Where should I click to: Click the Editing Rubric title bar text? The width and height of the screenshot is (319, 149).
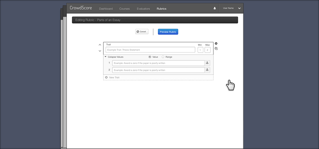pyautogui.click(x=98, y=20)
